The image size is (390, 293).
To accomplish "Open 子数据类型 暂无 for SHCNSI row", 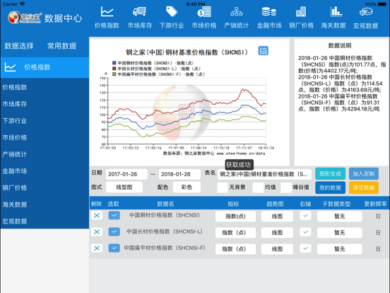I will coord(340,217).
